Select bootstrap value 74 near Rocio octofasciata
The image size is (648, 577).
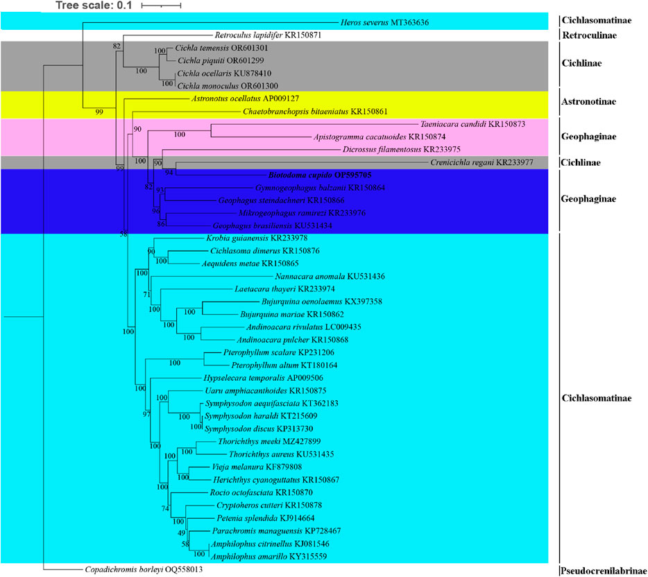pyautogui.click(x=165, y=508)
